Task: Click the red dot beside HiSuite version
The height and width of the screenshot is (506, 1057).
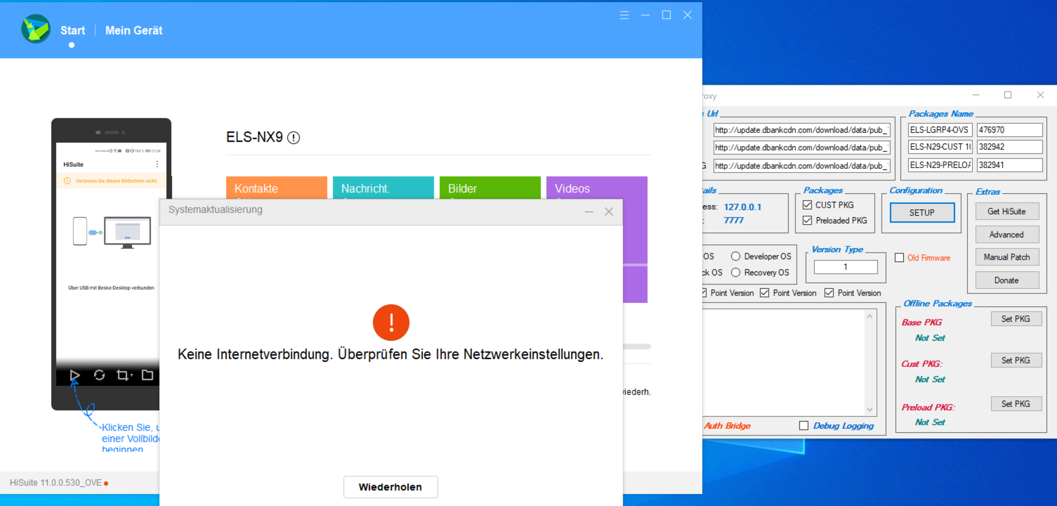Action: pyautogui.click(x=106, y=483)
